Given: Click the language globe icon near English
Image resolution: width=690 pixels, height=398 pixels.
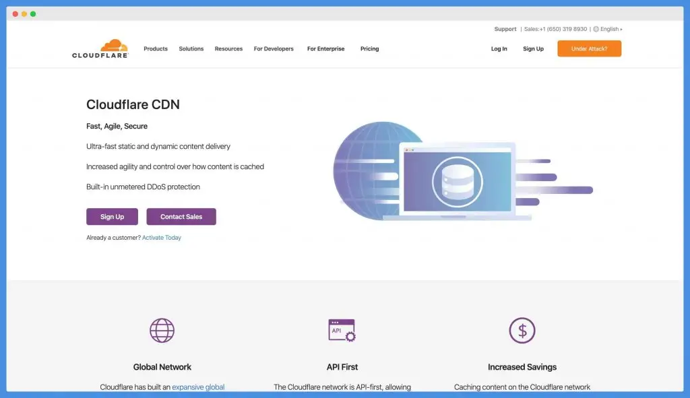Looking at the screenshot, I should (596, 29).
